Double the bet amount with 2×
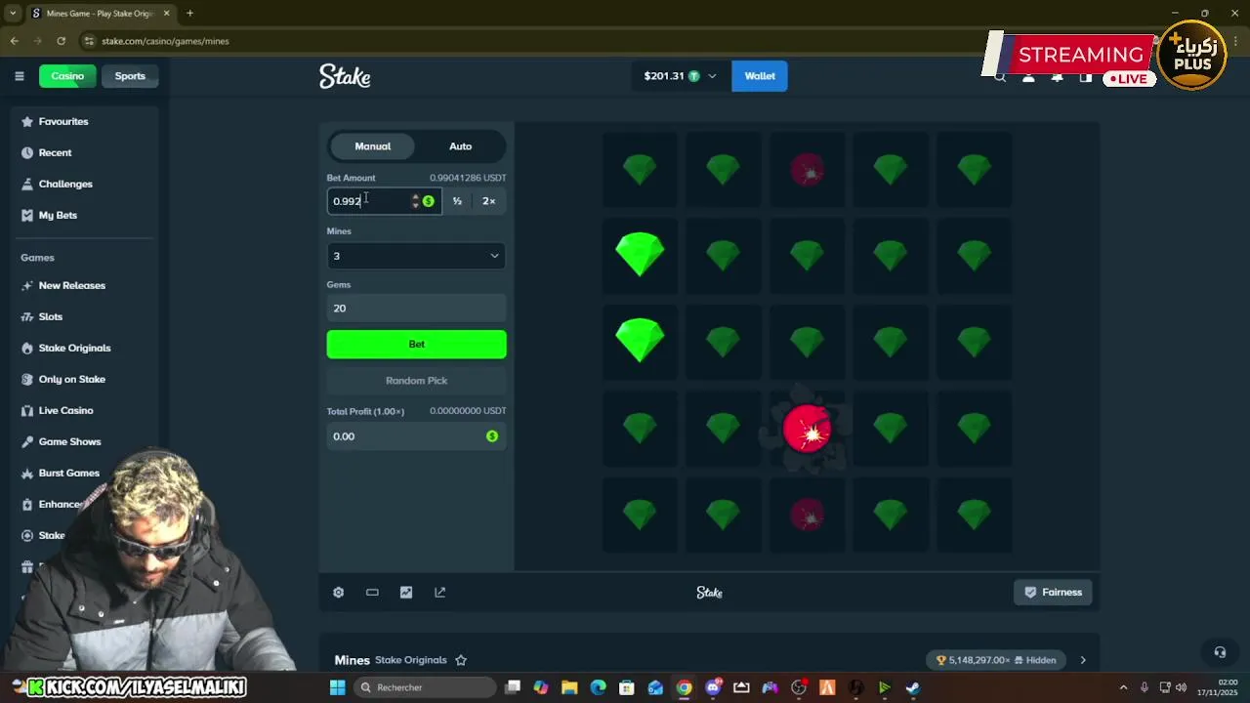 coord(489,201)
